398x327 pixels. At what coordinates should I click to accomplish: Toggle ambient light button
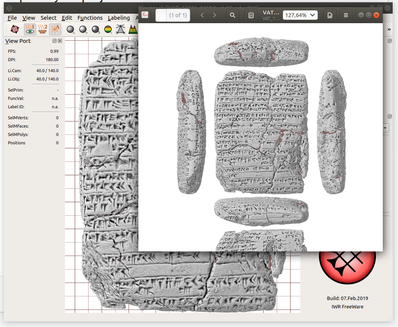point(55,29)
